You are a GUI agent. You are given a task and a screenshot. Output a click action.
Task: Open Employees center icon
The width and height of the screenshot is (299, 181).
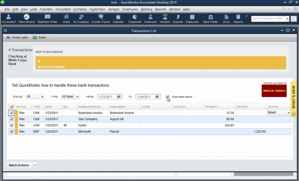[x=192, y=19]
